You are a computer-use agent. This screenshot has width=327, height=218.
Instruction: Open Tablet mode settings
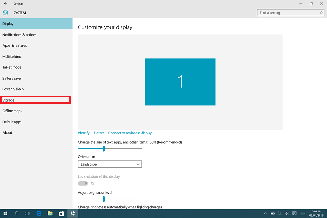36,67
